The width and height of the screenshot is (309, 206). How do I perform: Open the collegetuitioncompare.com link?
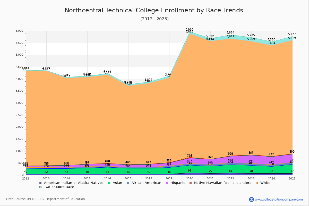(279, 199)
